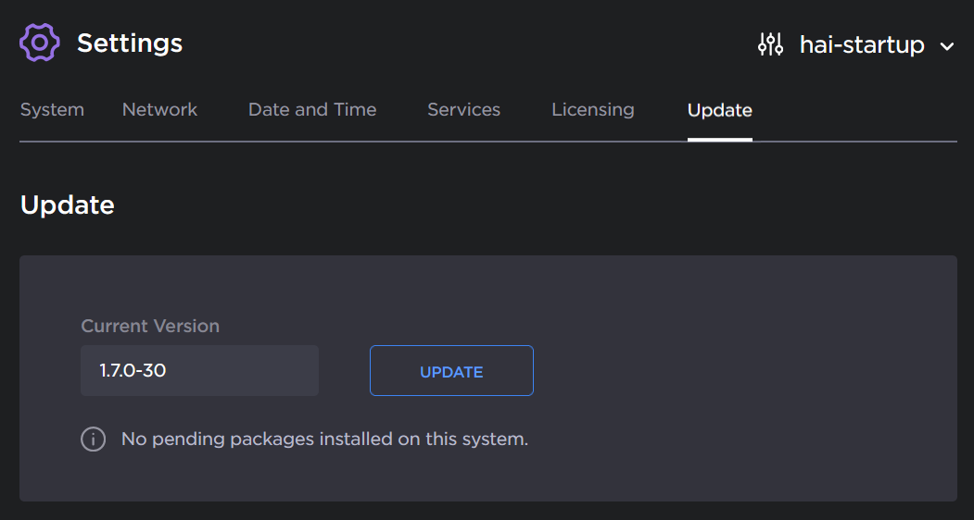Click the Settings page title text
The width and height of the screenshot is (974, 520).
[x=130, y=43]
